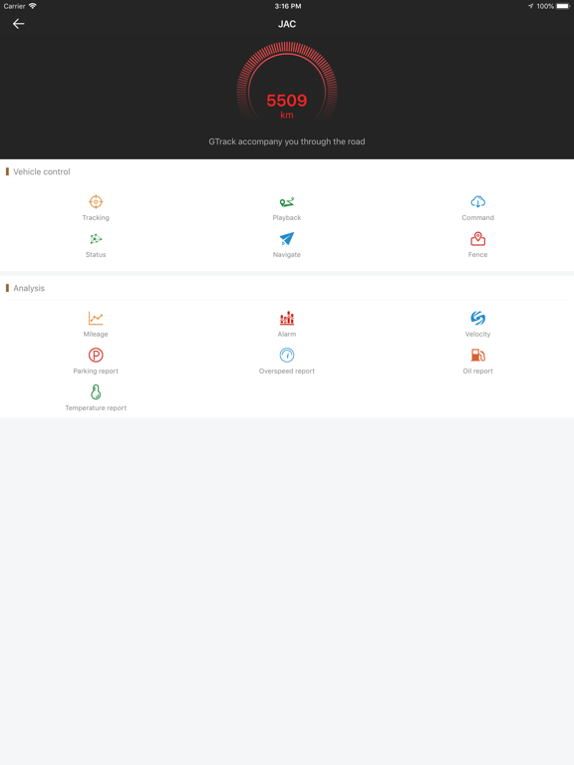Click the 'Vehicle control' section header
This screenshot has width=574, height=765.
pyautogui.click(x=42, y=171)
